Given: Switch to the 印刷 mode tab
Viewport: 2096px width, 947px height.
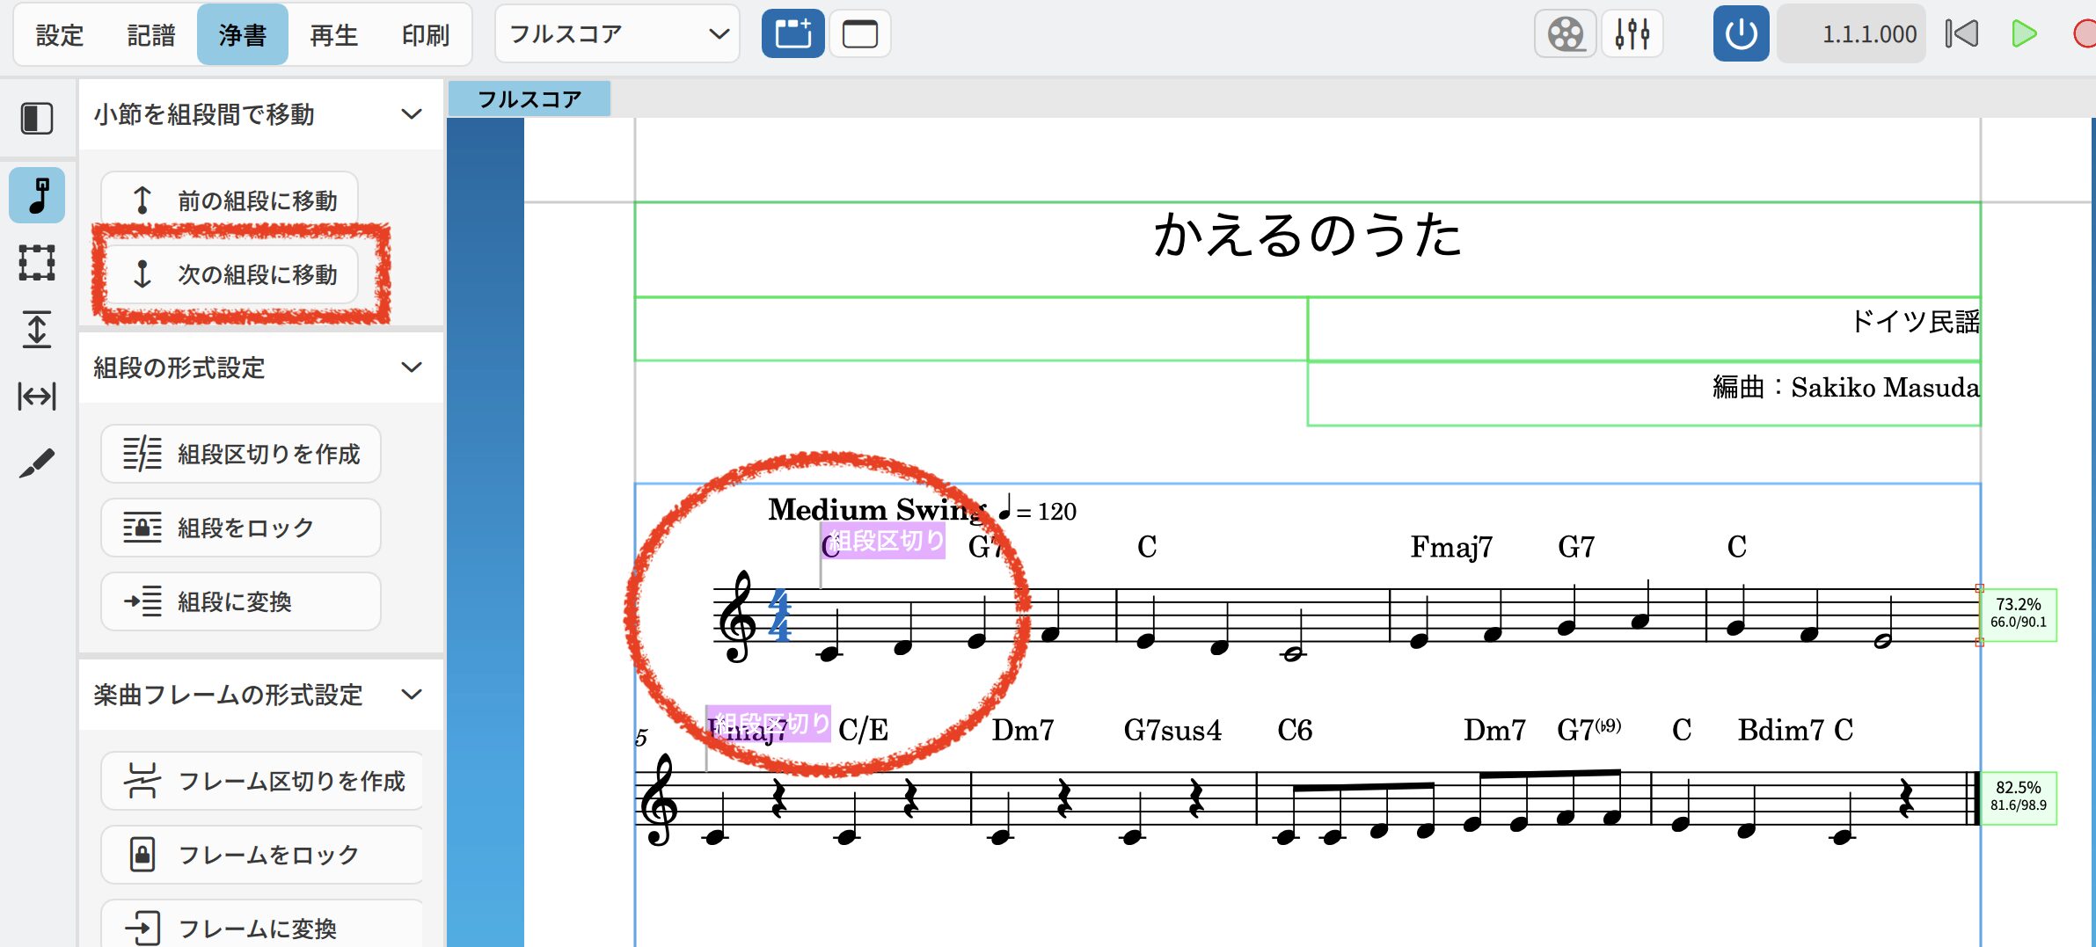Looking at the screenshot, I should [425, 35].
